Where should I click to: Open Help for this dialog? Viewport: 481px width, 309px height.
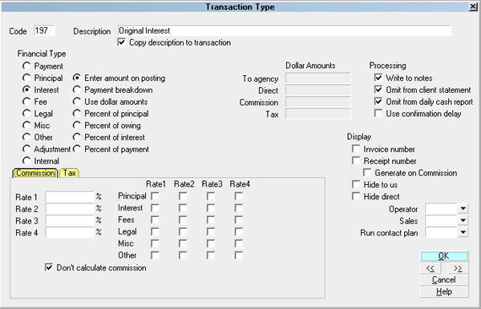pyautogui.click(x=444, y=291)
